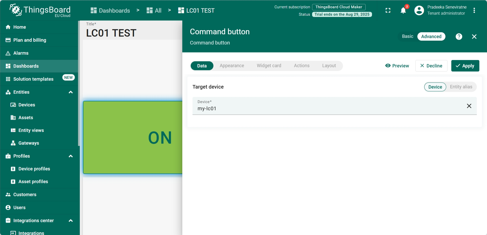487x235 pixels.
Task: Close the Command button editor panel
Action: tap(474, 37)
